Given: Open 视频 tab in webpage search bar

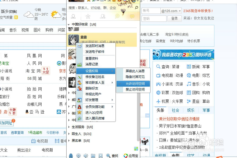Looking at the screenshot, I should click(x=25, y=30).
